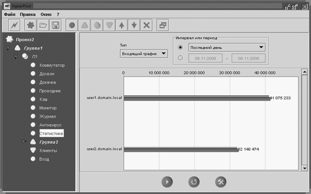Open settings with round tools button
The image size is (311, 194).
click(221, 182)
